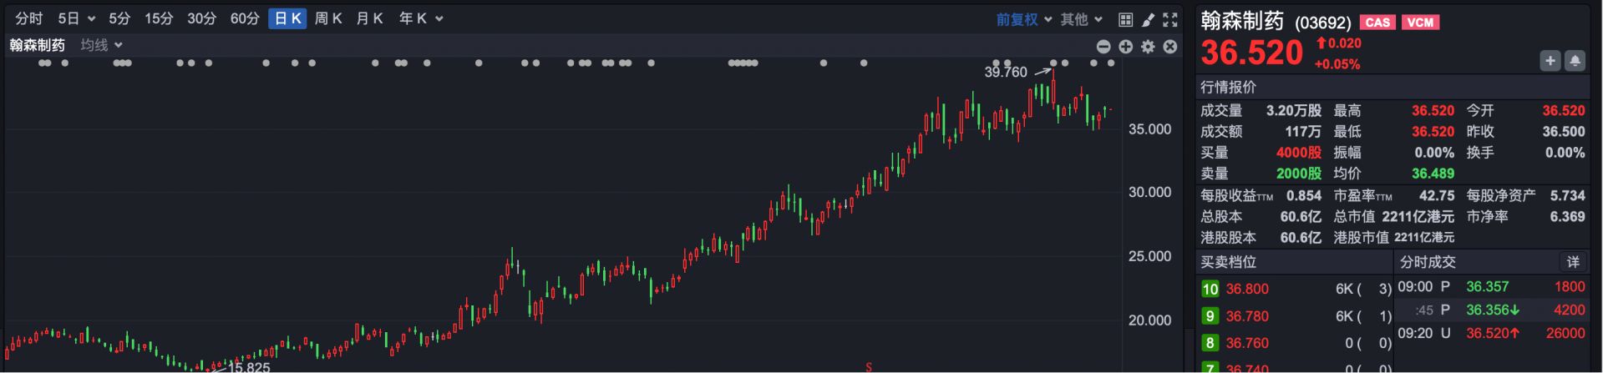1603x373 pixels.
Task: Select the 60分 interval tab
Action: 245,18
